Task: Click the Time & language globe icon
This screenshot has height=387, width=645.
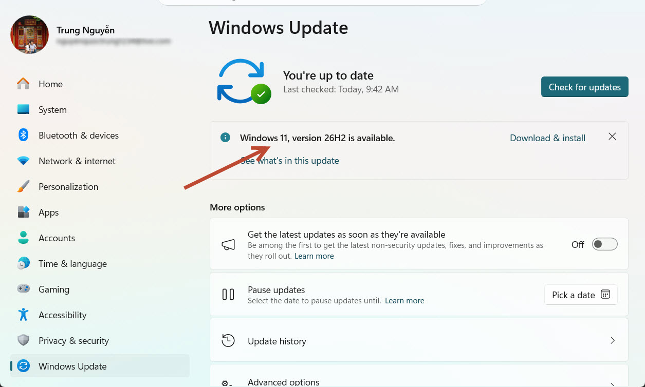Action: (23, 263)
